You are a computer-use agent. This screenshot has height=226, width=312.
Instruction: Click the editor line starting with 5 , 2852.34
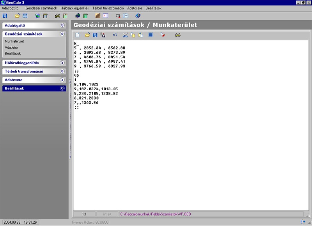coord(100,48)
